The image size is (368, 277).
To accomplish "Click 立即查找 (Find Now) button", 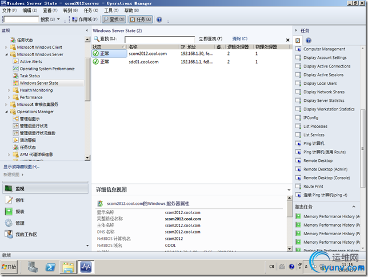I will [210, 39].
